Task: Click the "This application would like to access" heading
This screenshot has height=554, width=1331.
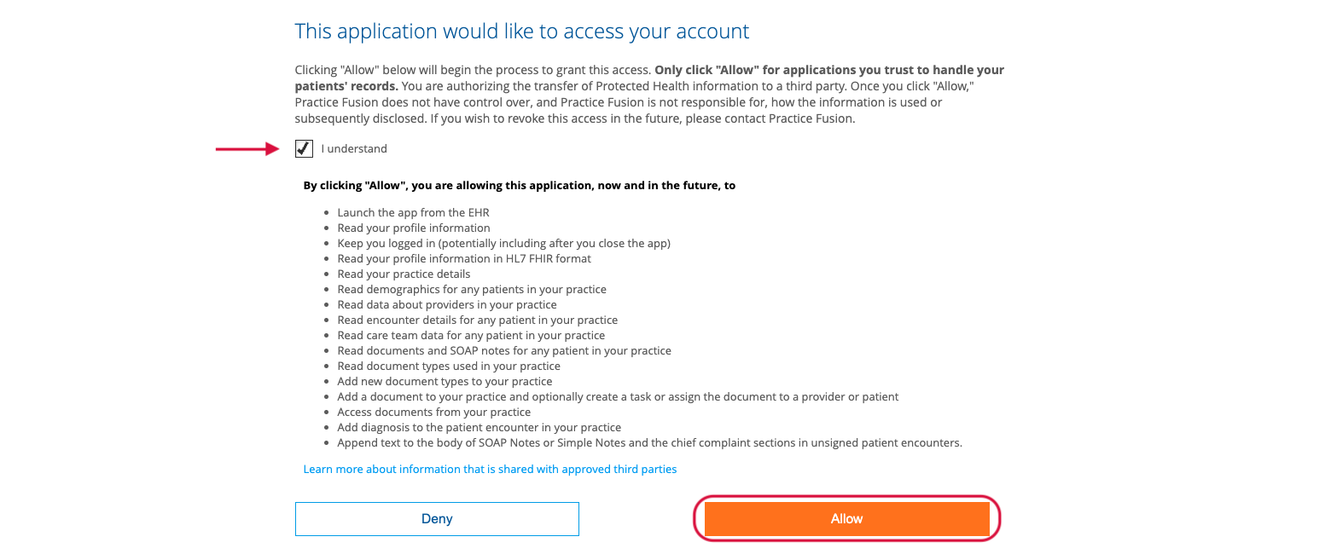Action: click(521, 32)
